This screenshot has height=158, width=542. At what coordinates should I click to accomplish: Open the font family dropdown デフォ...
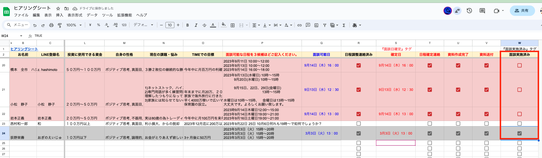point(143,25)
